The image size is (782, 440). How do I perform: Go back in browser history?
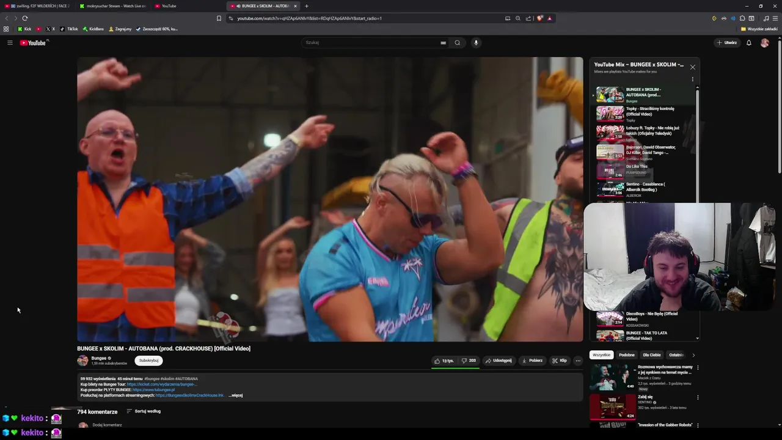[x=7, y=18]
